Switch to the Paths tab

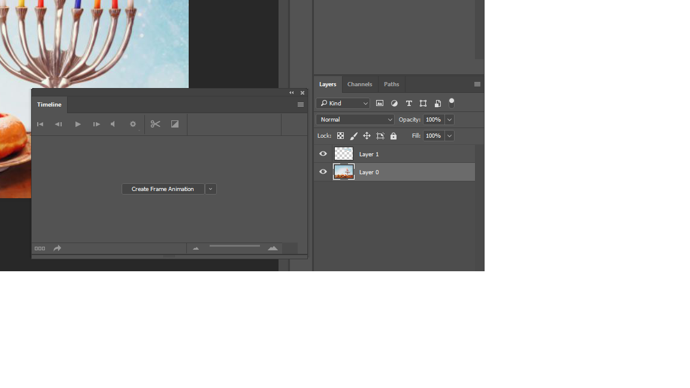click(x=391, y=84)
